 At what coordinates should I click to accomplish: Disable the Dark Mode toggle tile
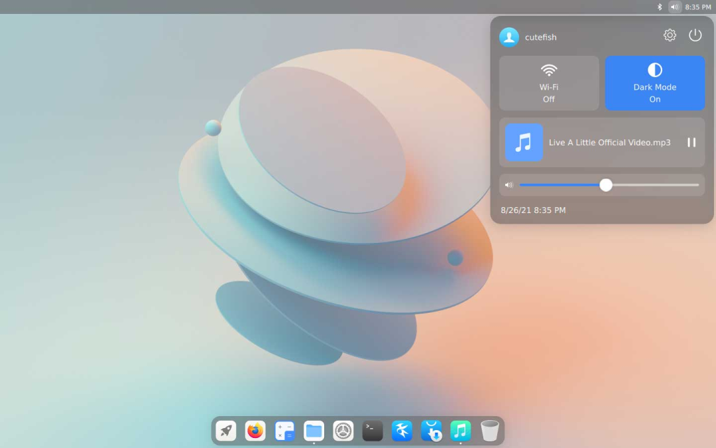pyautogui.click(x=654, y=83)
